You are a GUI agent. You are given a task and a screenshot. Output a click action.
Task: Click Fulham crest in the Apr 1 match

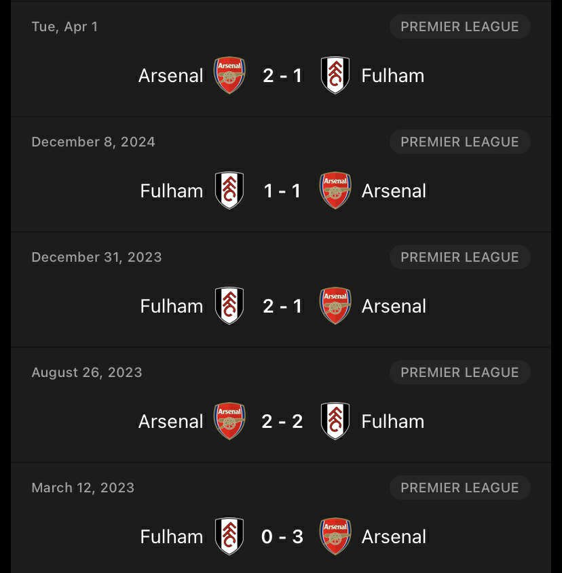pyautogui.click(x=335, y=75)
